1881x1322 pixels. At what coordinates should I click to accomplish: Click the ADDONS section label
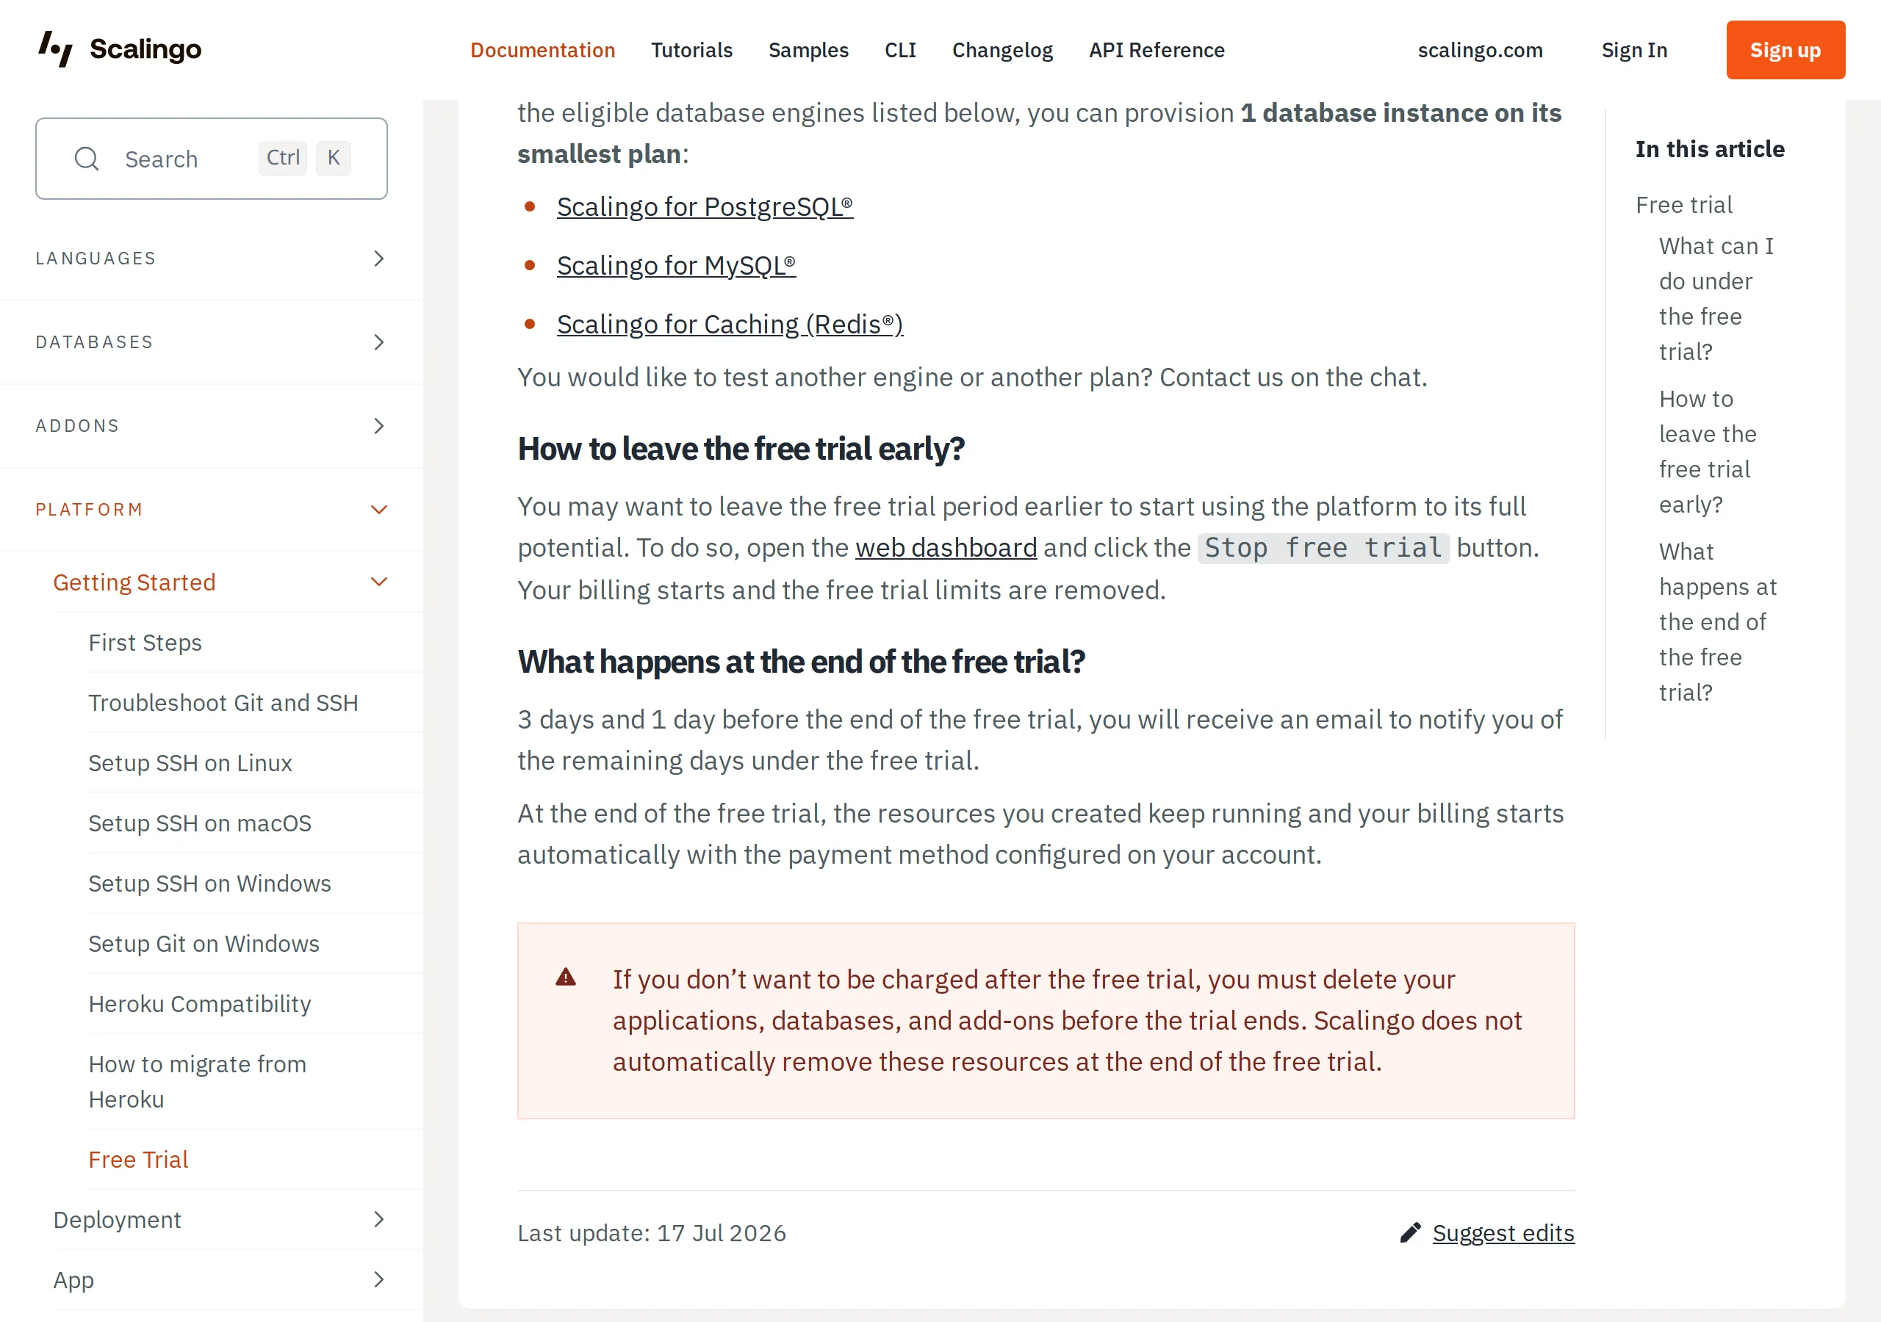click(78, 426)
